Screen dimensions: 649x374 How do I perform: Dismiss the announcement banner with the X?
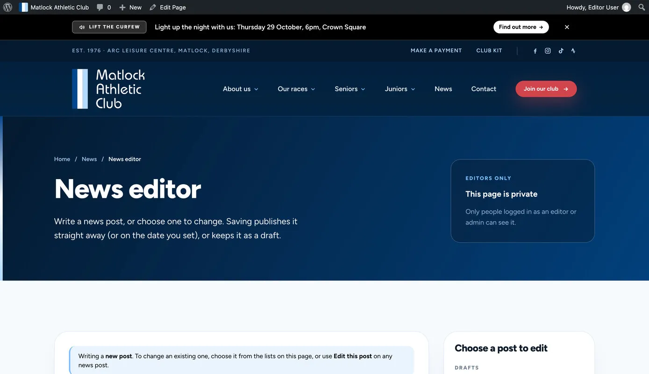(x=567, y=27)
